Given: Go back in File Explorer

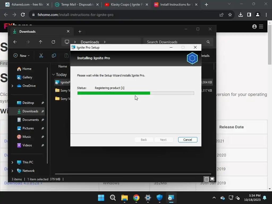Looking at the screenshot, I should coord(15,42).
